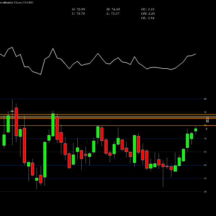216x216 pixels.
Task: Select the 'OL: 1.84' reading
Action: [148, 18]
